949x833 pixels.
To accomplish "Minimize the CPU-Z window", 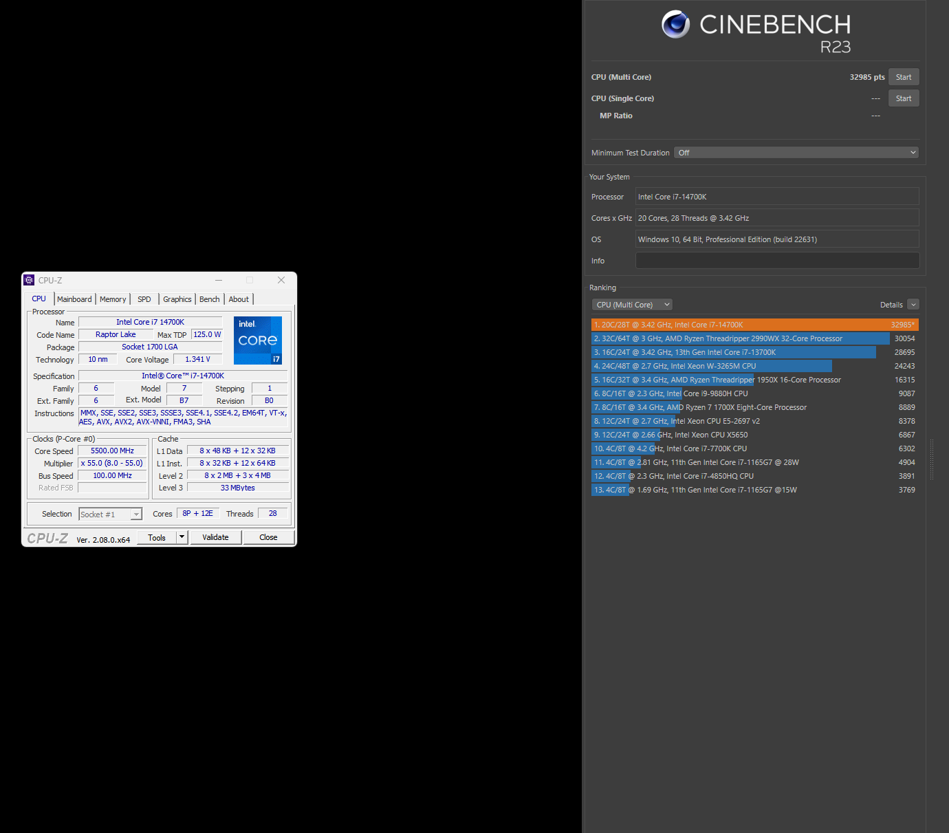I will pos(219,280).
